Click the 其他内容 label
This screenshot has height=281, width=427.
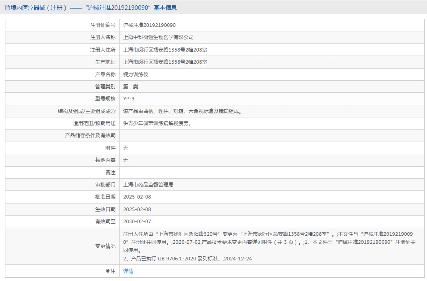[105, 160]
